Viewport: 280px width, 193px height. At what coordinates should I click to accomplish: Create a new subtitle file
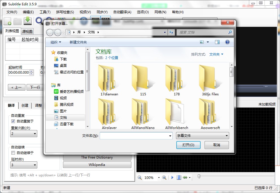7,21
